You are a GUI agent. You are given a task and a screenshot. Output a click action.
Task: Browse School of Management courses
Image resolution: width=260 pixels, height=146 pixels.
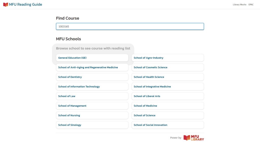(92, 106)
